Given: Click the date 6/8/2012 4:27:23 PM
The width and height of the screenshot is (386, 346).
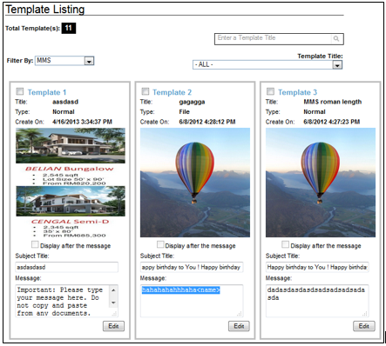Looking at the screenshot, I should tap(332, 122).
